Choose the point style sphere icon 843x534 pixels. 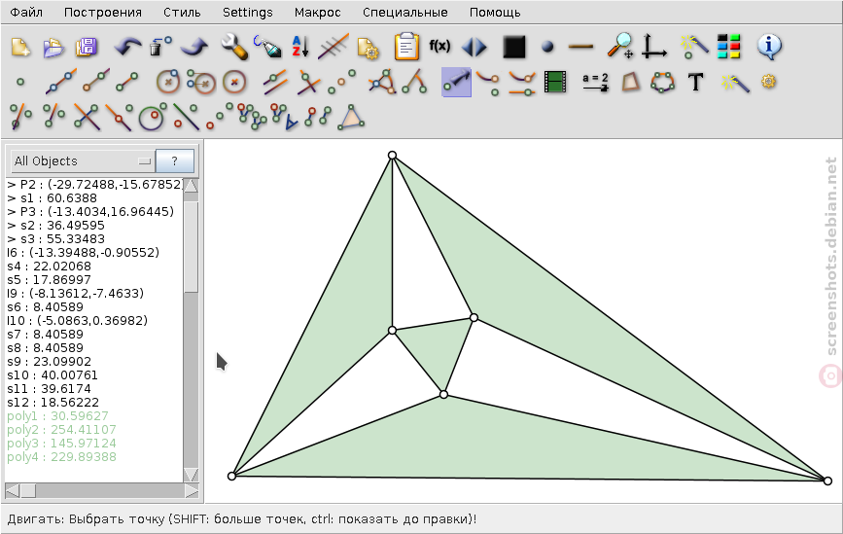pos(547,48)
